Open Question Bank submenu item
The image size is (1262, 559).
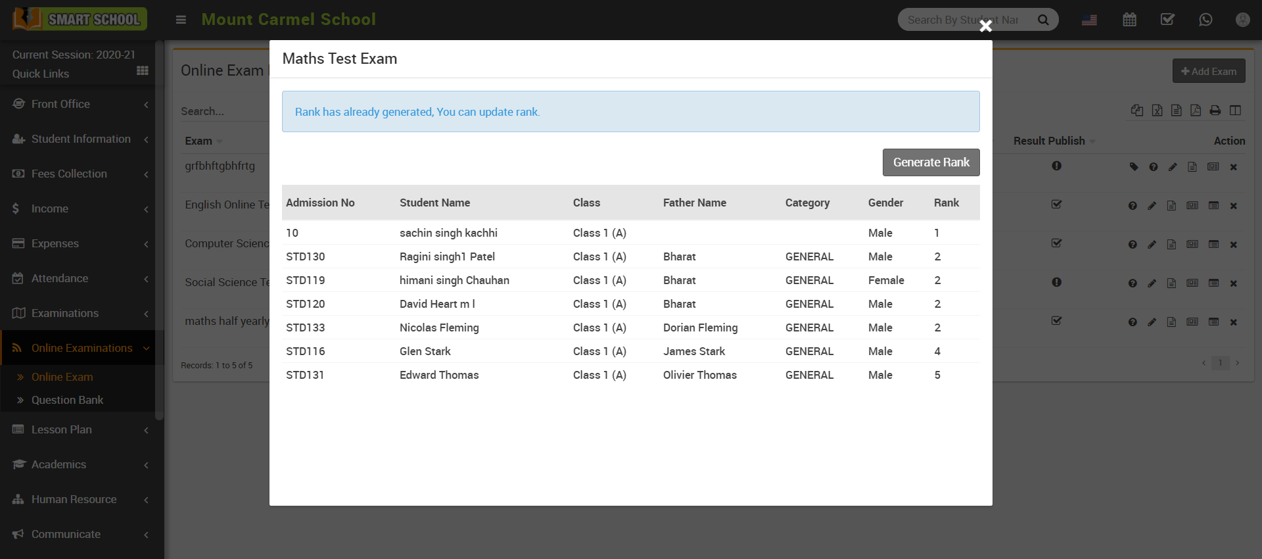tap(67, 400)
